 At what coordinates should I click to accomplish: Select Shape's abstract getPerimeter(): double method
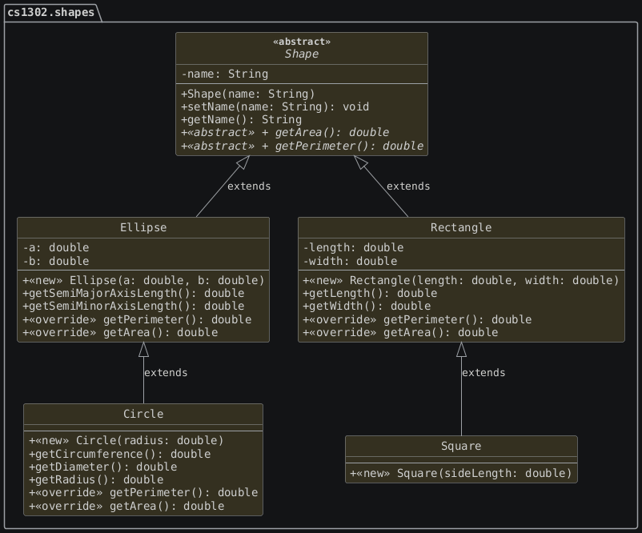(x=302, y=146)
